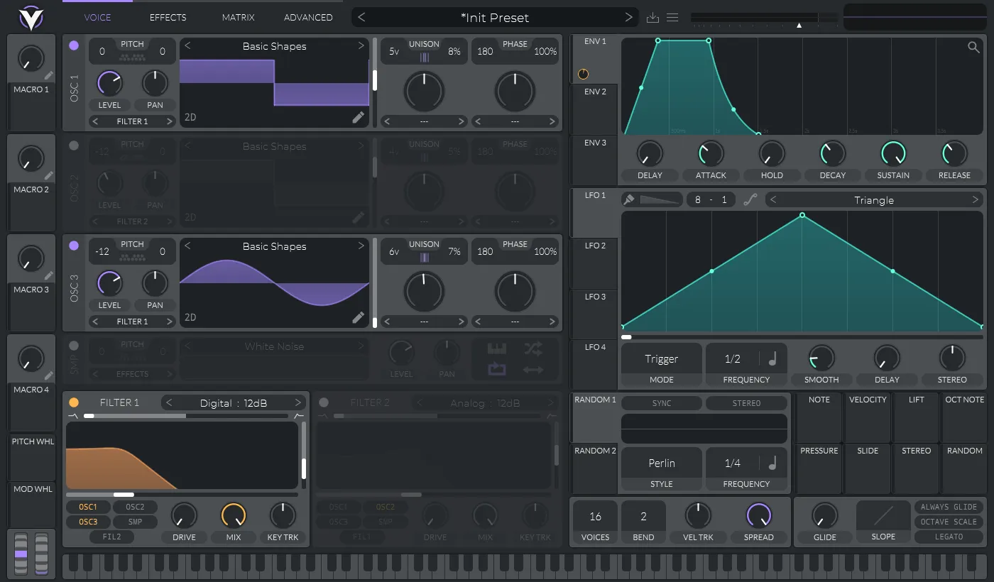Click the Vital logo icon
Viewport: 994px width, 582px height.
click(x=31, y=18)
